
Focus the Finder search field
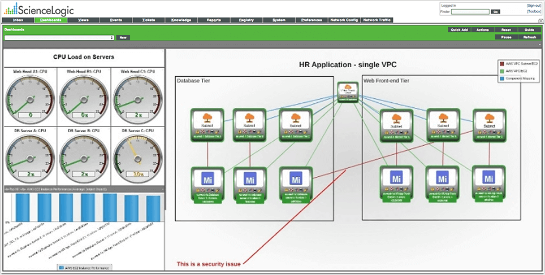470,12
